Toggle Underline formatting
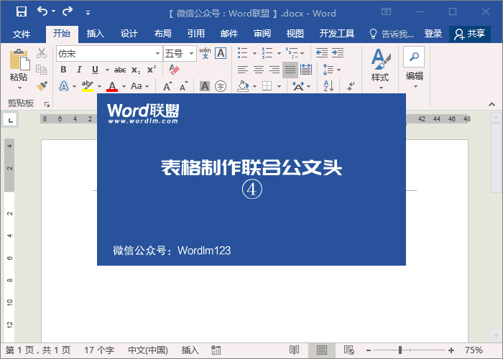503x359 pixels. pos(95,70)
